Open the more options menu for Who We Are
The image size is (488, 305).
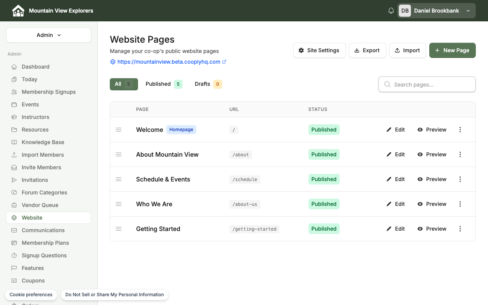coord(460,204)
